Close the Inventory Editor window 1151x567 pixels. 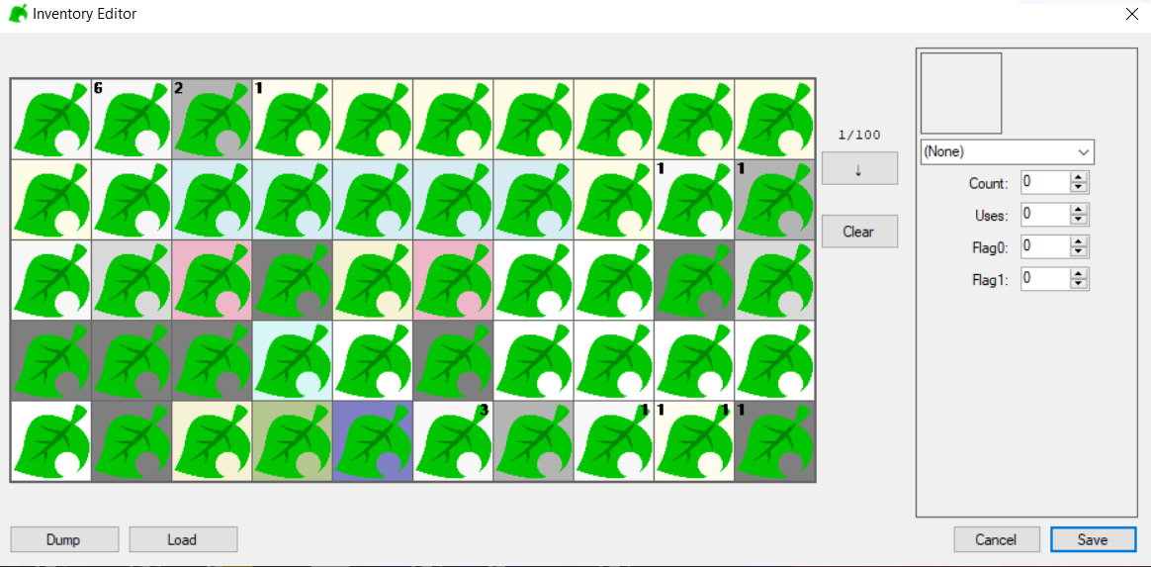(1132, 14)
